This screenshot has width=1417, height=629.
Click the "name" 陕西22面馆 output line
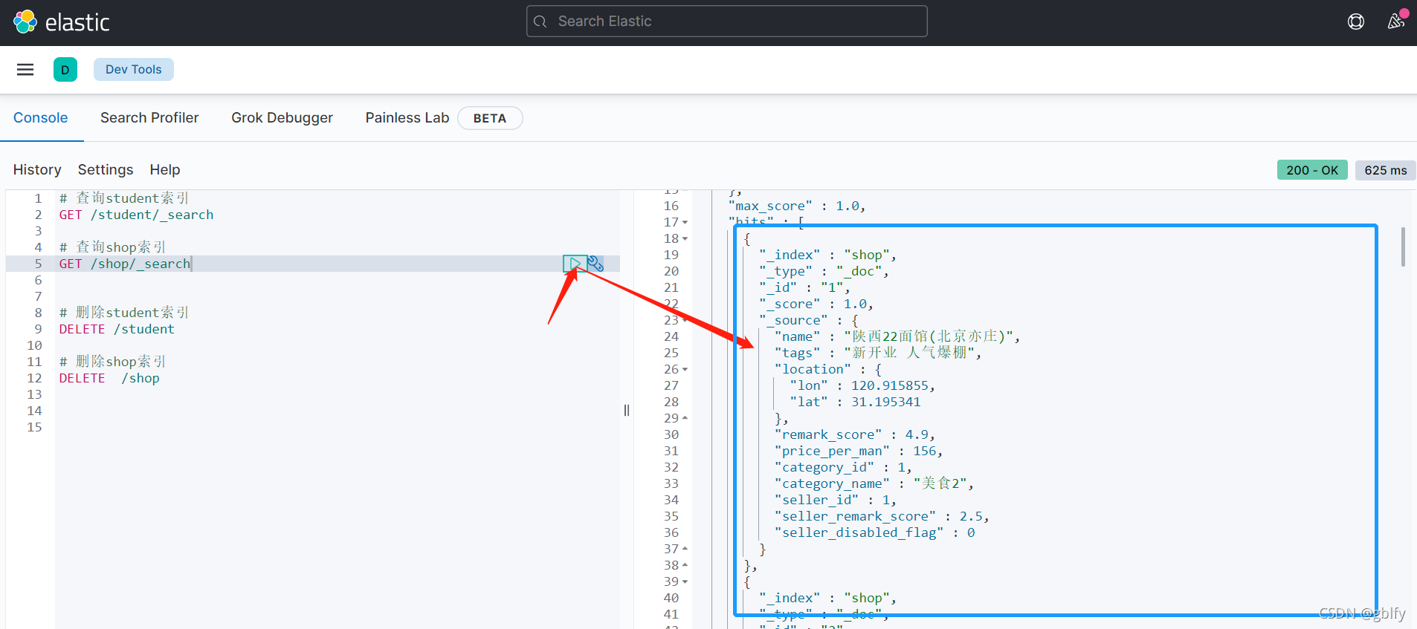tap(897, 336)
